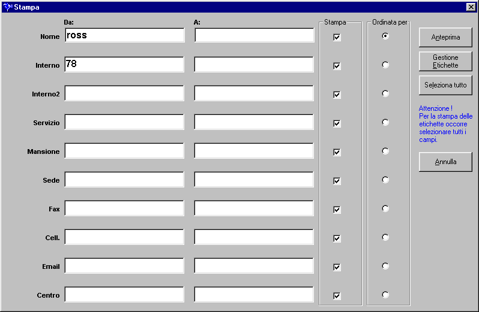Click the Seleziona tutto button
Viewport: 479px width, 312px height.
tap(445, 85)
